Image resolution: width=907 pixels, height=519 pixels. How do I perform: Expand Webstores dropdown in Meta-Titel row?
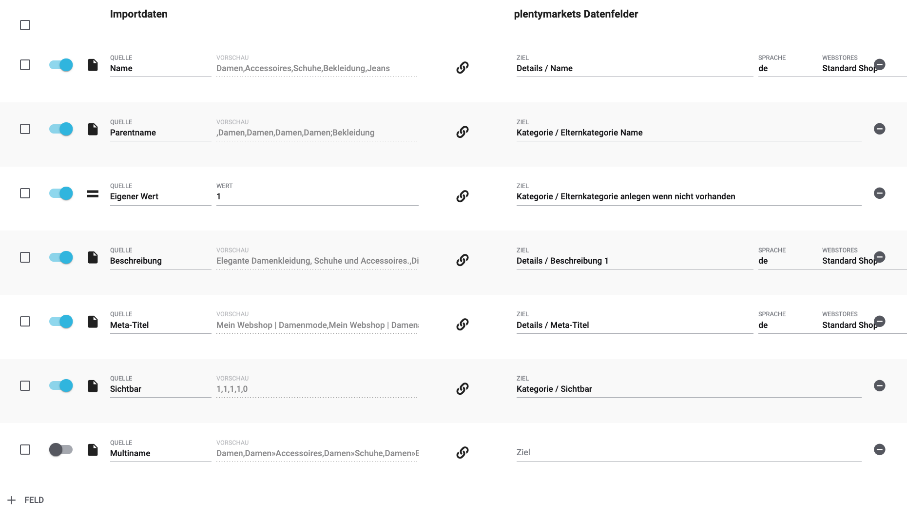click(849, 325)
